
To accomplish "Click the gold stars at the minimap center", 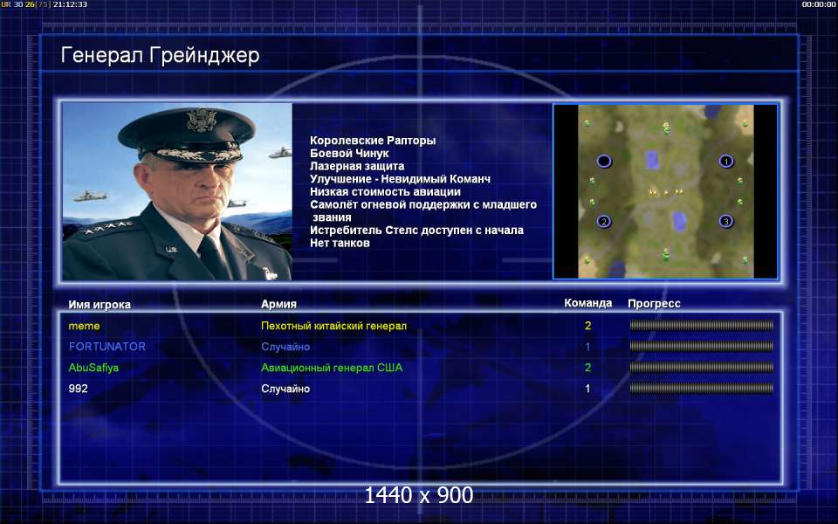I will pyautogui.click(x=665, y=191).
